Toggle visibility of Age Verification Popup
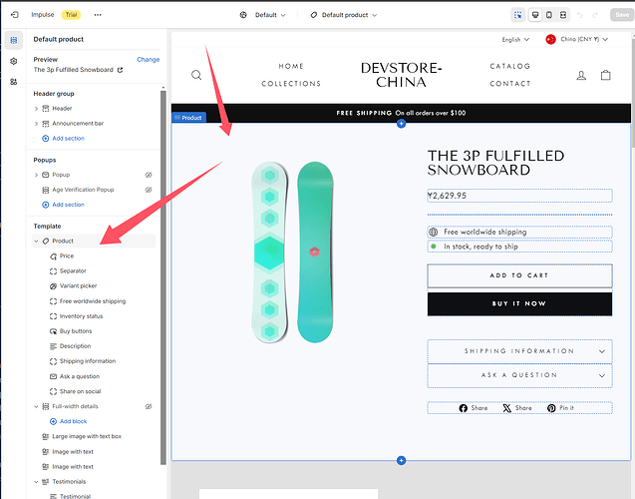Viewport: 635px width, 499px height. [x=149, y=190]
